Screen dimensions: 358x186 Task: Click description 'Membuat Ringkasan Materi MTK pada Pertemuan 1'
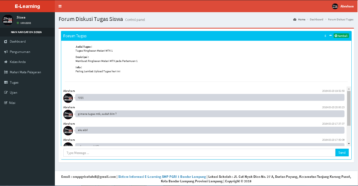[107, 61]
